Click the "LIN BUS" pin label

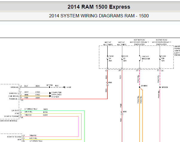coord(15,111)
